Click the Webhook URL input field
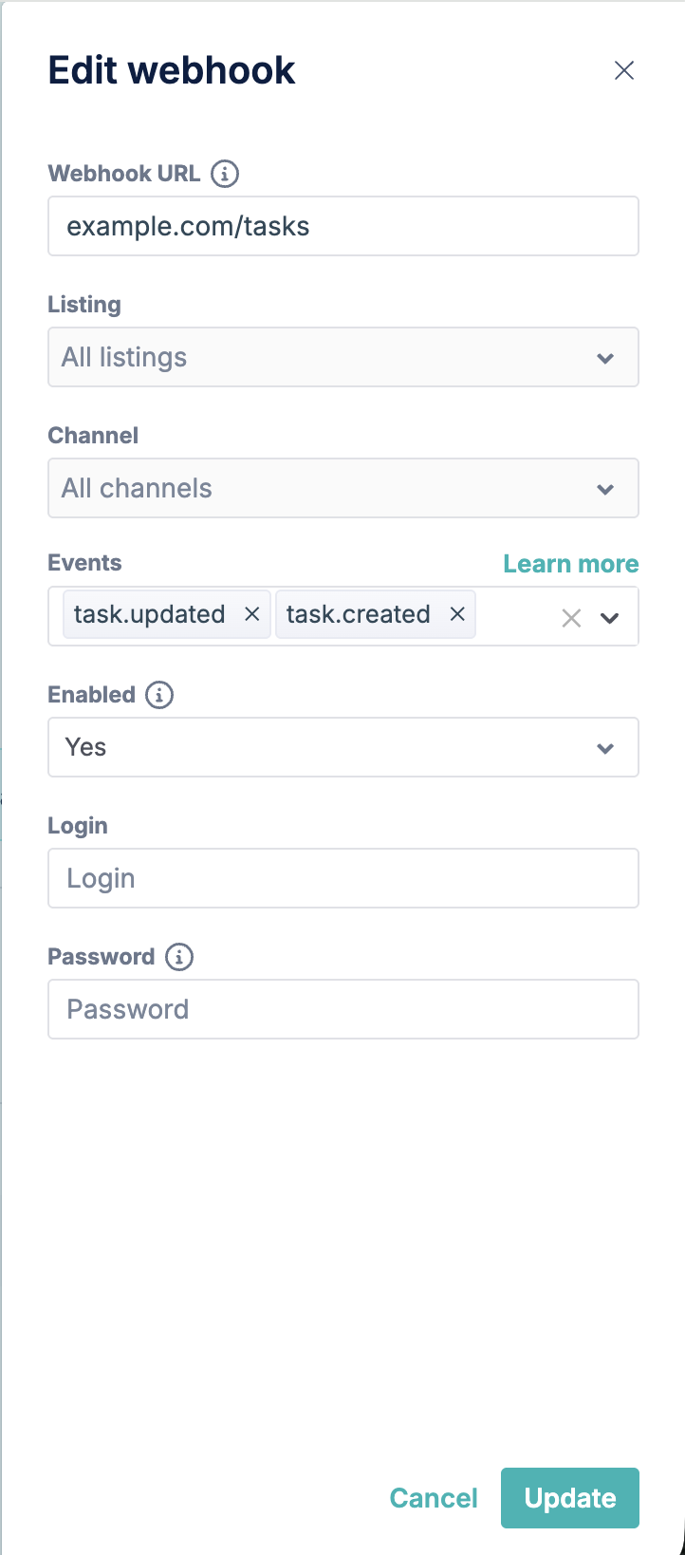The height and width of the screenshot is (1555, 685). click(x=343, y=226)
